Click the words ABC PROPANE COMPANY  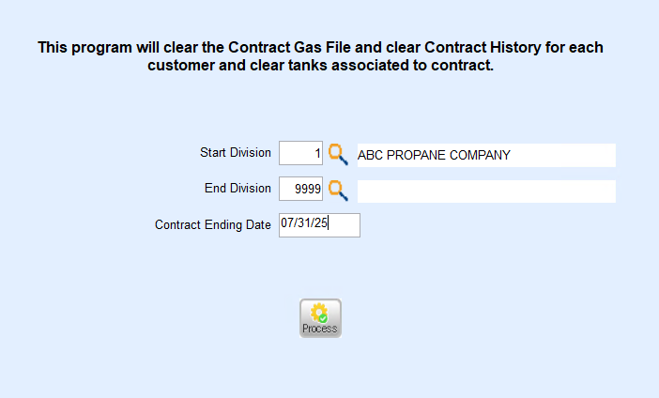[434, 155]
